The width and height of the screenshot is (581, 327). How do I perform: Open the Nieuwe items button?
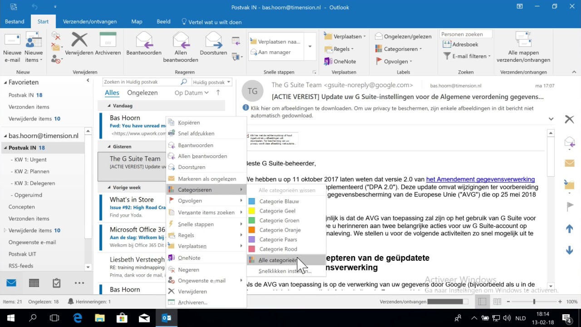(34, 48)
